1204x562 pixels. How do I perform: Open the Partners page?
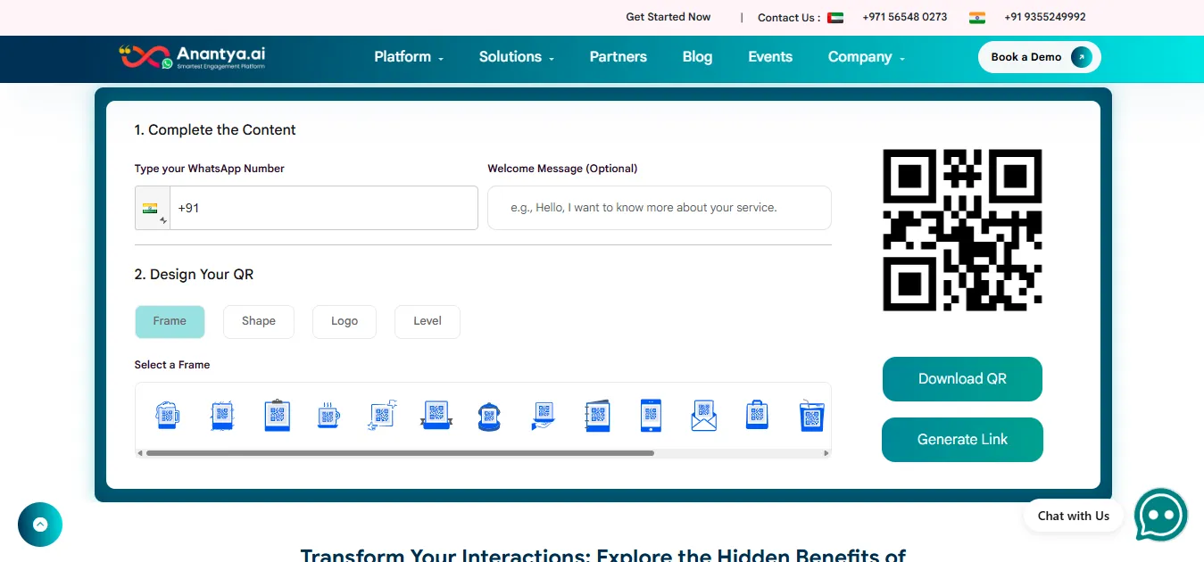coord(619,57)
